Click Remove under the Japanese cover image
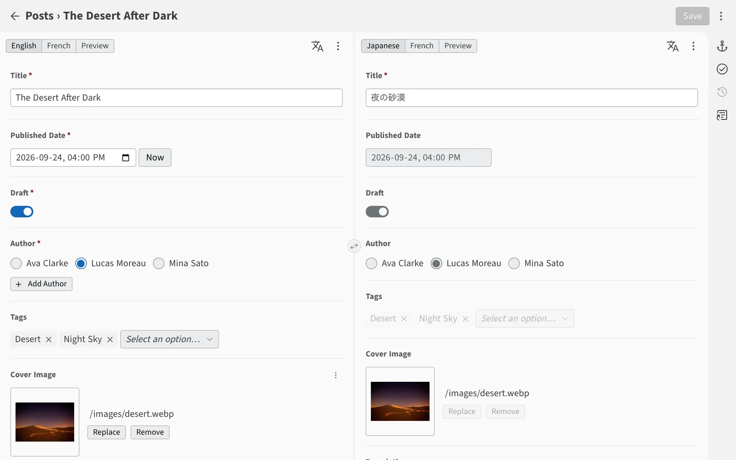736x460 pixels. (x=505, y=412)
